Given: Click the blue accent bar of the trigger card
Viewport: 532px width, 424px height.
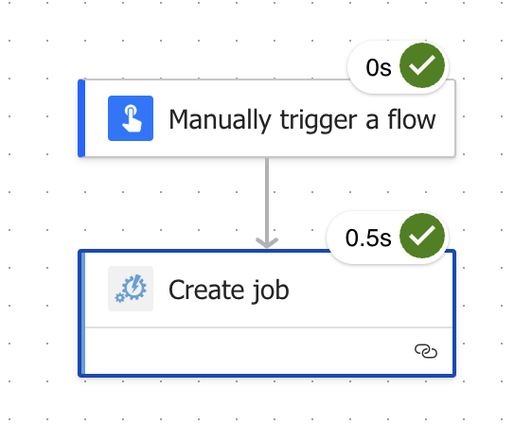Looking at the screenshot, I should pos(81,118).
